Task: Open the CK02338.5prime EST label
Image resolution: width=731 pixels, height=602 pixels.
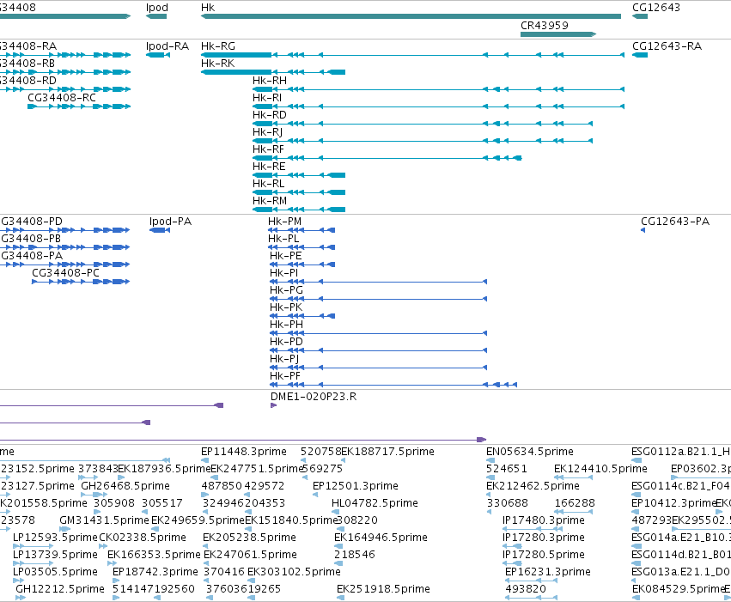Action: point(143,538)
